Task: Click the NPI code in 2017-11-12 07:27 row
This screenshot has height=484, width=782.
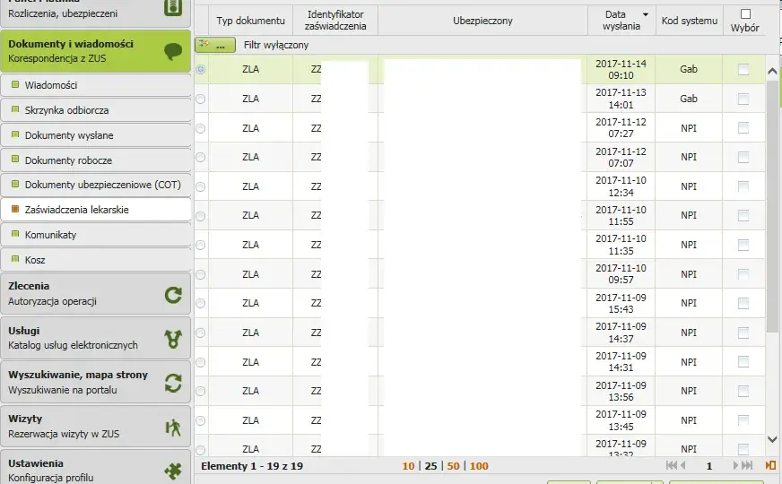Action: pyautogui.click(x=689, y=128)
